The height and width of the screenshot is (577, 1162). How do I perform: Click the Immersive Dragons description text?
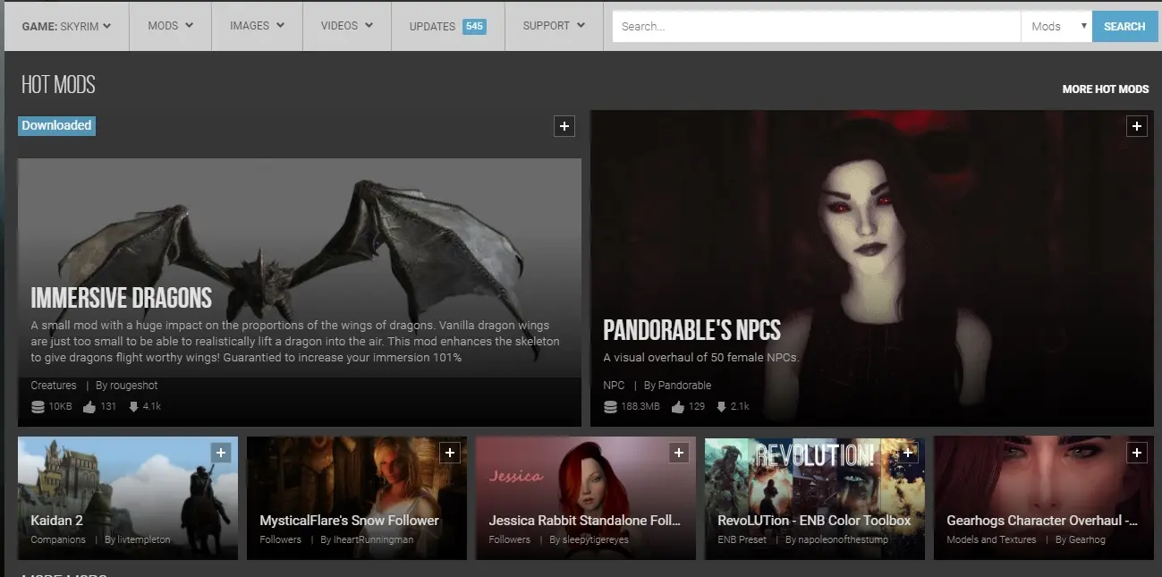[x=295, y=341]
